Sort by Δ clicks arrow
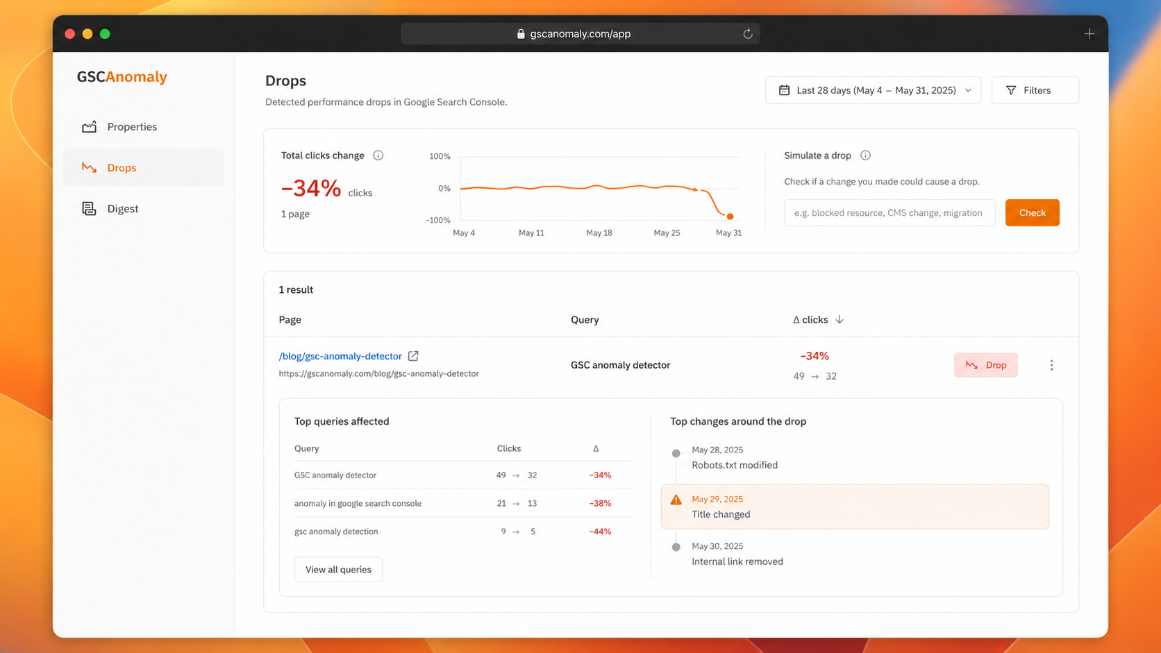The width and height of the screenshot is (1161, 653). pos(840,320)
